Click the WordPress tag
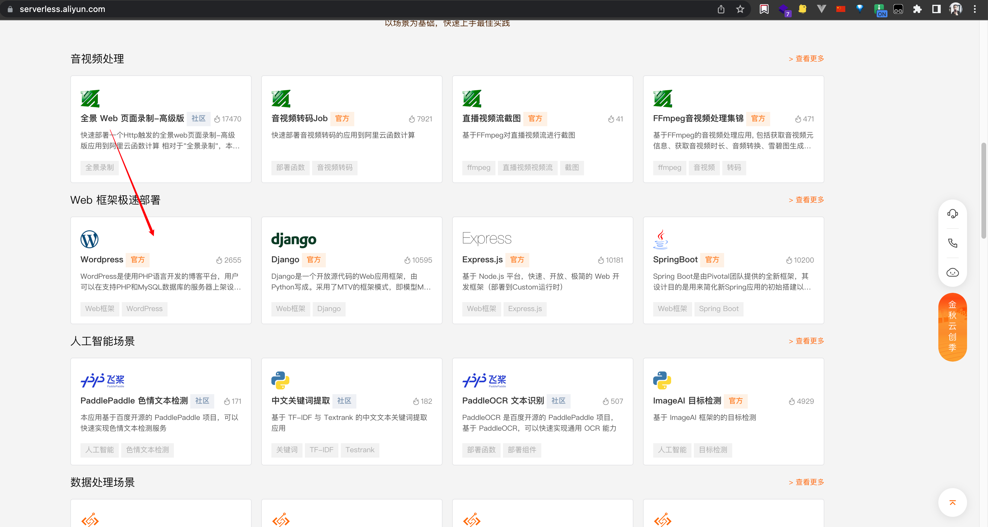 click(x=144, y=309)
